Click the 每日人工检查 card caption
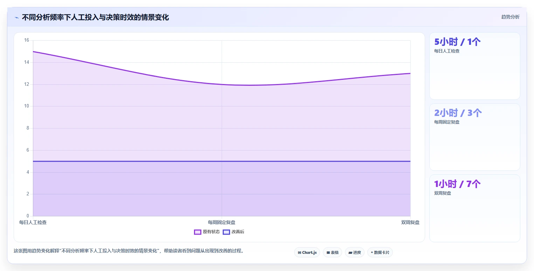The image size is (534, 271). click(447, 51)
